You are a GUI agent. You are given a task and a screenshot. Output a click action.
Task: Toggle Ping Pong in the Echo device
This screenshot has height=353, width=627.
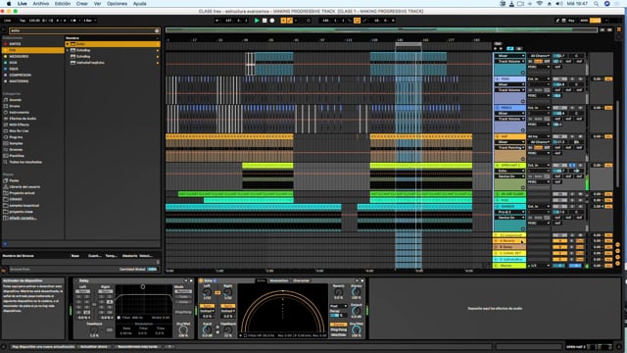338,329
